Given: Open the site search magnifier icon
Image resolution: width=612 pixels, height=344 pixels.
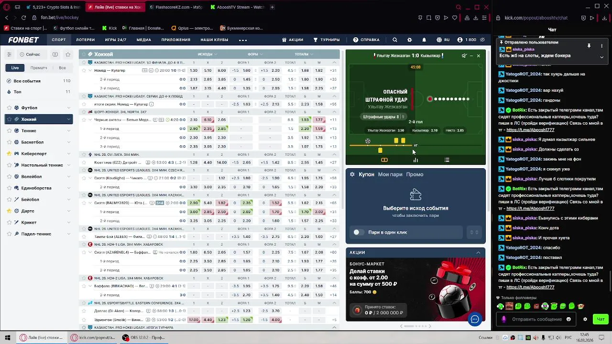Looking at the screenshot, I should point(395,40).
